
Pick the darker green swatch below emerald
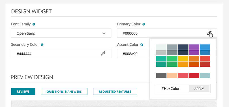pos(172,64)
